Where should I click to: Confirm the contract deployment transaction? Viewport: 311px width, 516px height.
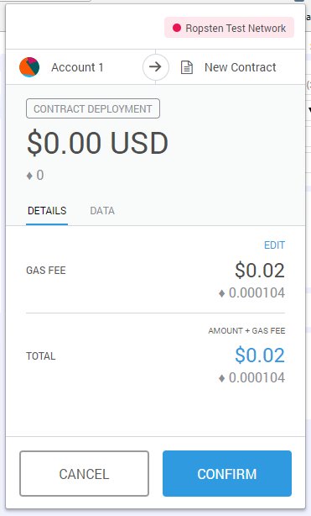227,473
